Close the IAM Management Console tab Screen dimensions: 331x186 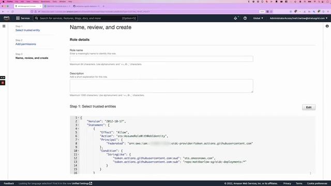(40, 6)
